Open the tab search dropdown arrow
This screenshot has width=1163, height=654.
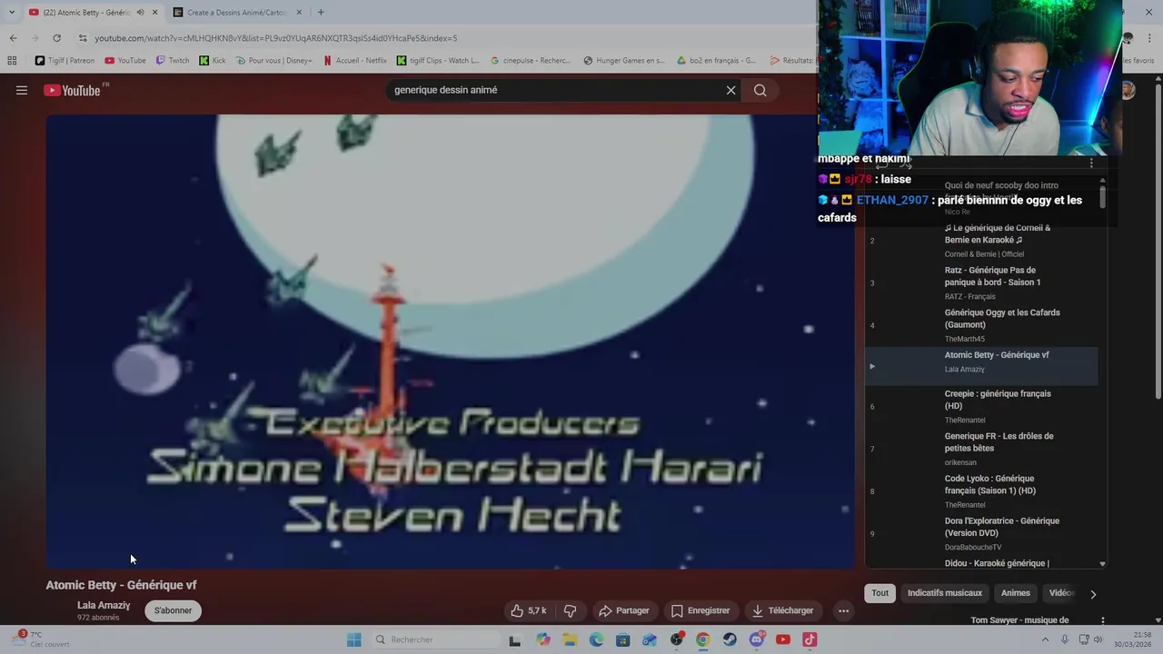(x=11, y=12)
